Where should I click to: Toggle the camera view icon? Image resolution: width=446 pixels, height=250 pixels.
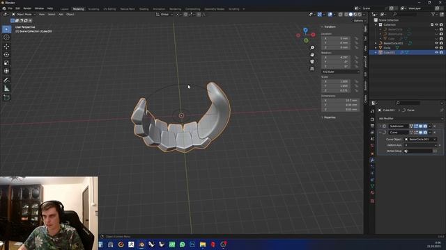[x=312, y=62]
